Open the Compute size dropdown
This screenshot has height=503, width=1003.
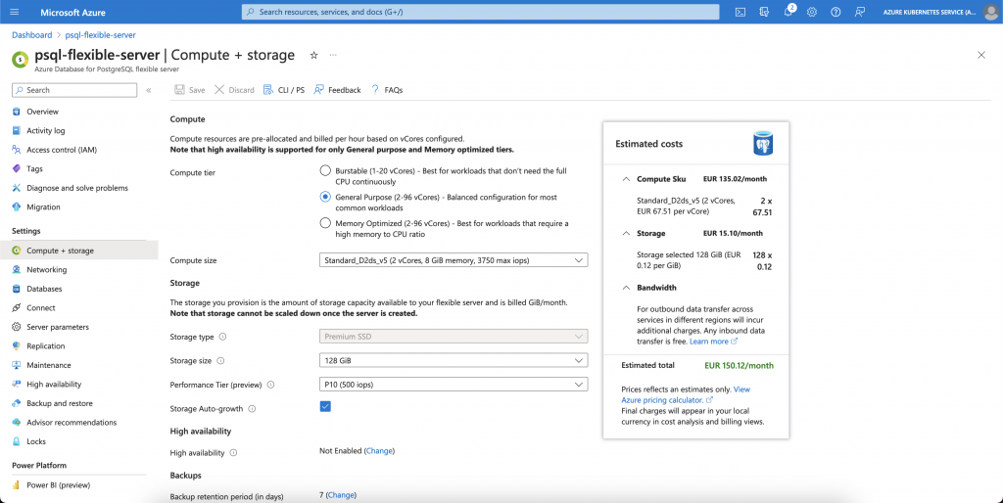[x=454, y=260]
